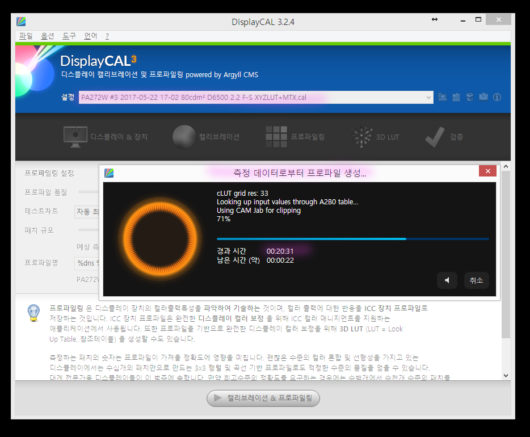Image resolution: width=530 pixels, height=437 pixels.
Task: Click the profile information icon
Action: 497,97
